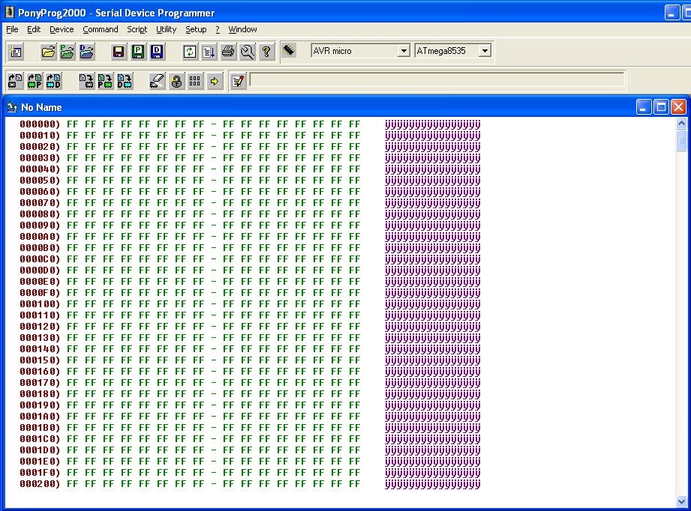The image size is (691, 511).
Task: Click the empty progress bar field
Action: point(437,80)
